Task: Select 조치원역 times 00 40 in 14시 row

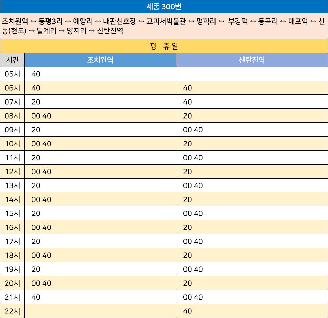Action: coord(41,199)
